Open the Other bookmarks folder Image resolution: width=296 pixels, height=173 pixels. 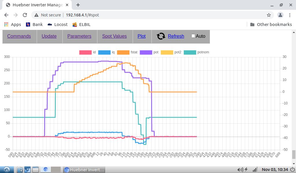(x=271, y=25)
